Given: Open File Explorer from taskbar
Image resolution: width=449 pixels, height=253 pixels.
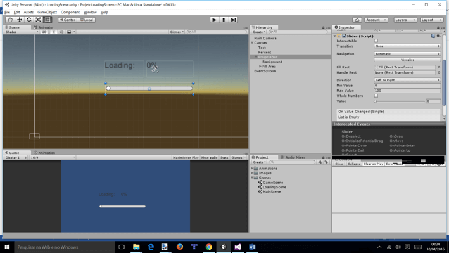Looking at the screenshot, I should [x=136, y=247].
